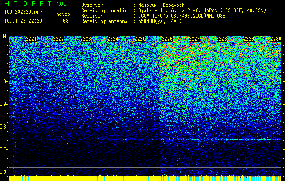Viewport: 285px width, 181px height.
Task: Click the 1.1 kHz axis label
Action: click(3, 59)
